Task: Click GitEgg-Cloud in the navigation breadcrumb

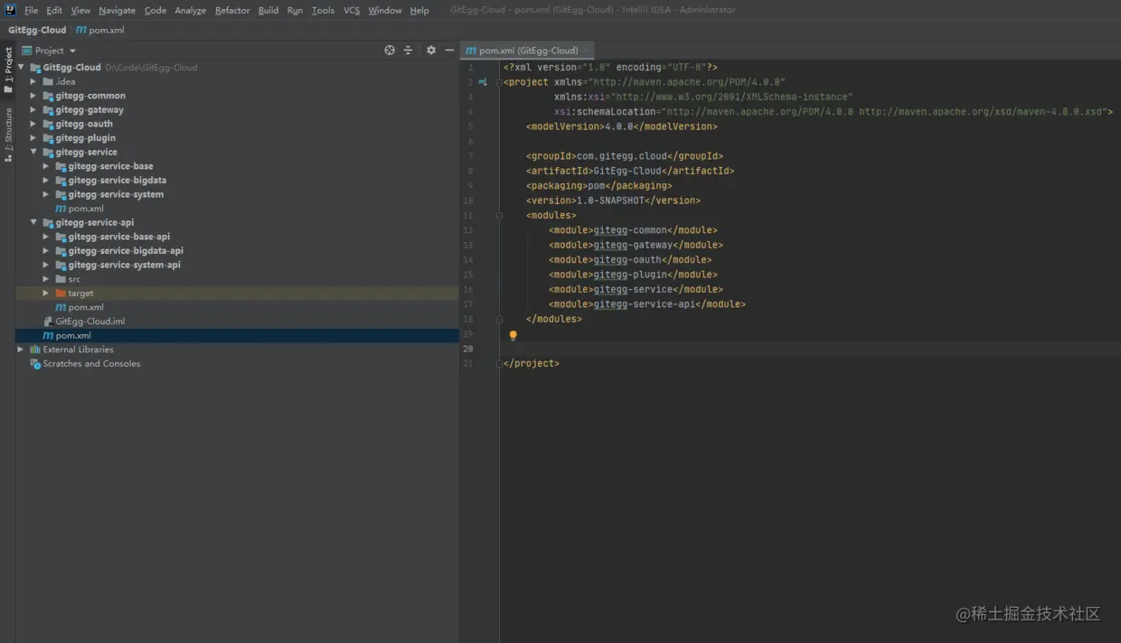Action: [x=37, y=30]
